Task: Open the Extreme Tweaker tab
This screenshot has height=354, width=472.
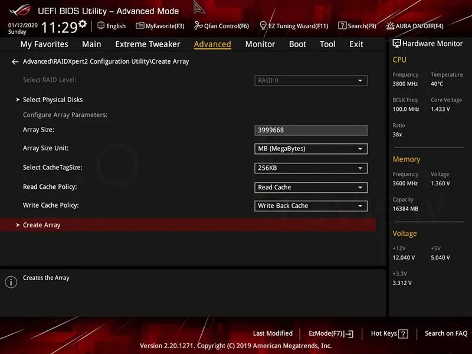Action: pos(147,44)
